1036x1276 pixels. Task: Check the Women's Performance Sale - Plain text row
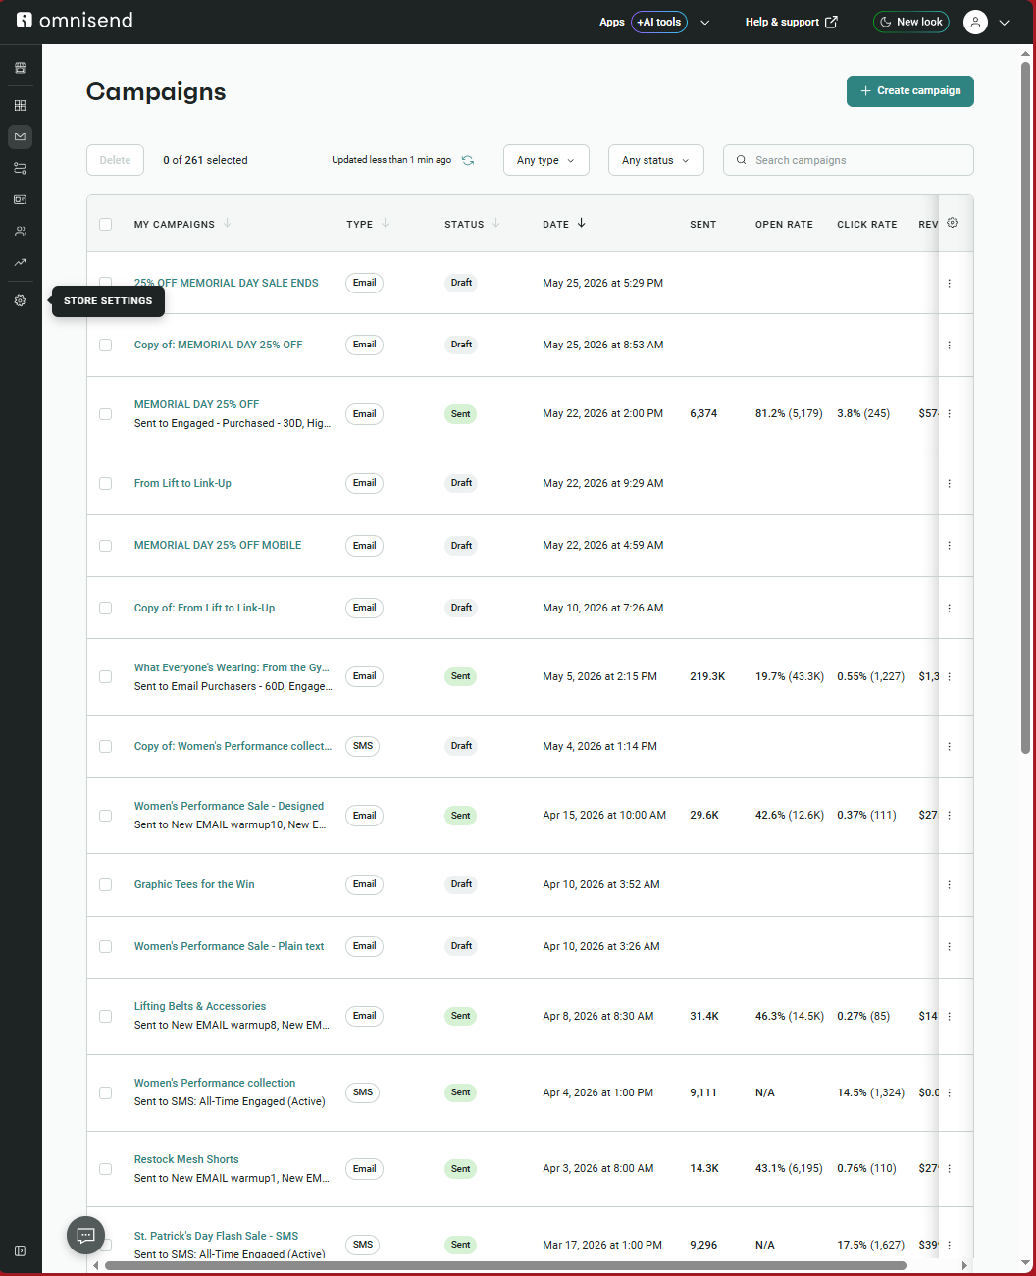[x=106, y=946]
